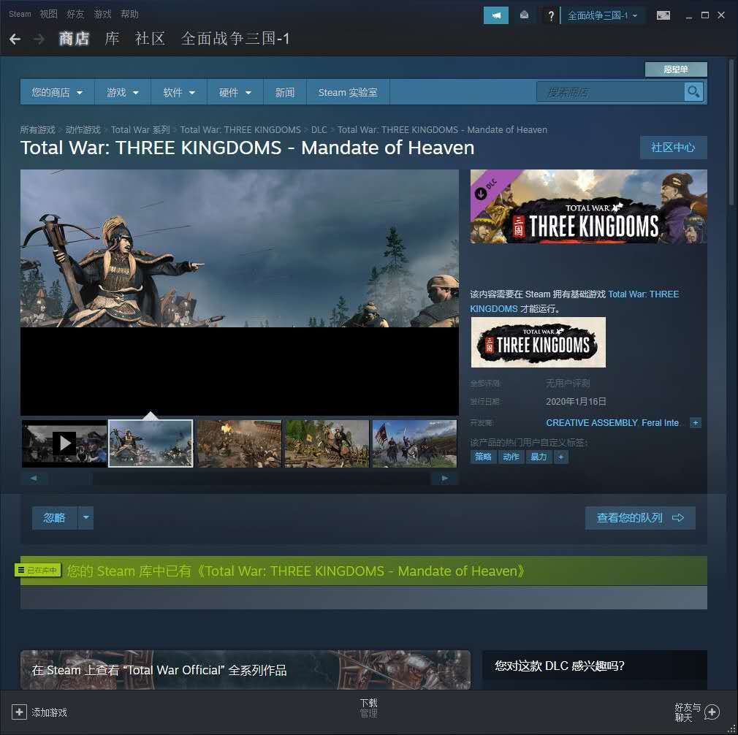Viewport: 738px width, 735px height.
Task: Click the store search magnifier icon
Action: pos(693,92)
